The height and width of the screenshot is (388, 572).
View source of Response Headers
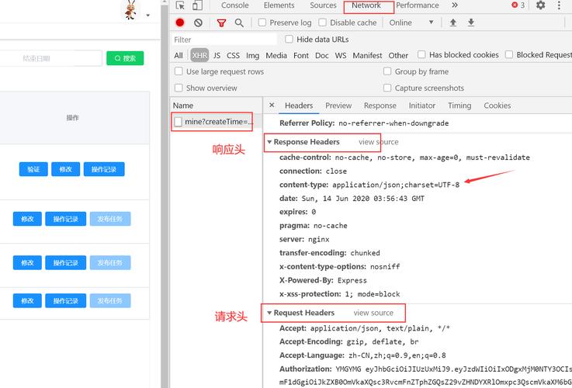coord(378,142)
